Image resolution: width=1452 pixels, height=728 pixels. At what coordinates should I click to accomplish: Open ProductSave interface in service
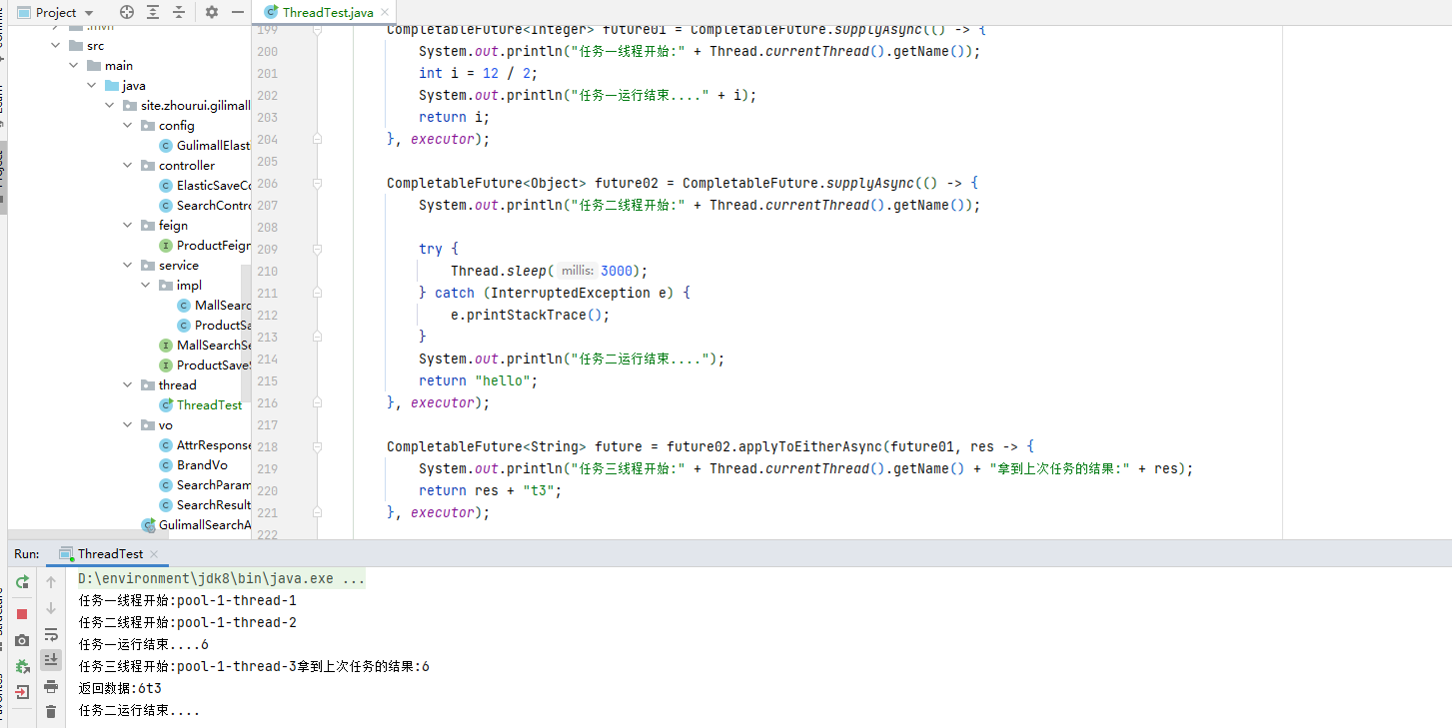coord(205,364)
